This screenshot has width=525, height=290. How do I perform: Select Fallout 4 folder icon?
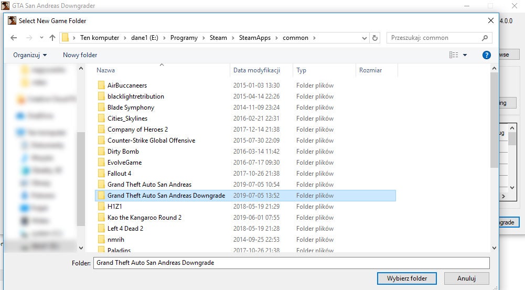(x=101, y=174)
